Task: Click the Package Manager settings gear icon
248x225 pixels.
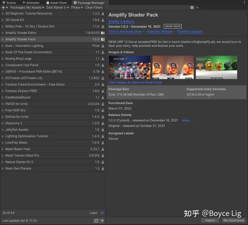Action: point(192,7)
